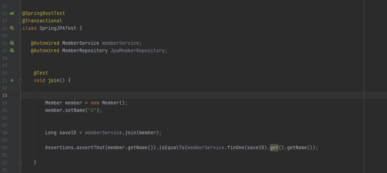Viewport: 387px width, 173px height.
Task: Click the join method name on line 21
Action: click(54, 80)
